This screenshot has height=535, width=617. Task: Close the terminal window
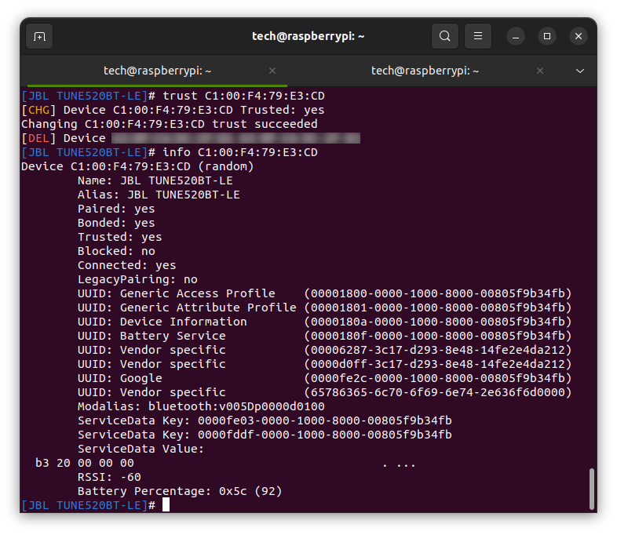point(579,37)
